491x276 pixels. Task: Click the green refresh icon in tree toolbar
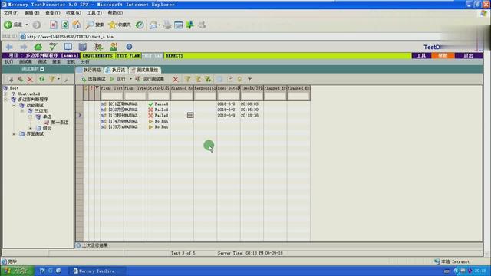[41, 79]
